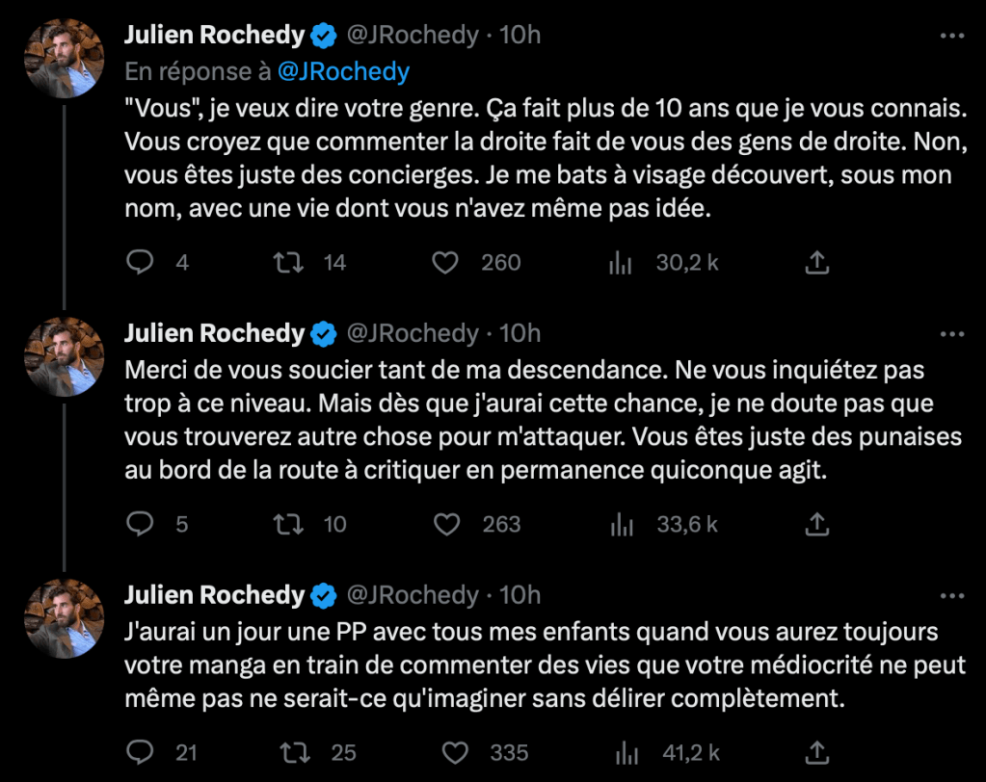
Task: Reply to the tweet with 21 replies
Action: (141, 752)
